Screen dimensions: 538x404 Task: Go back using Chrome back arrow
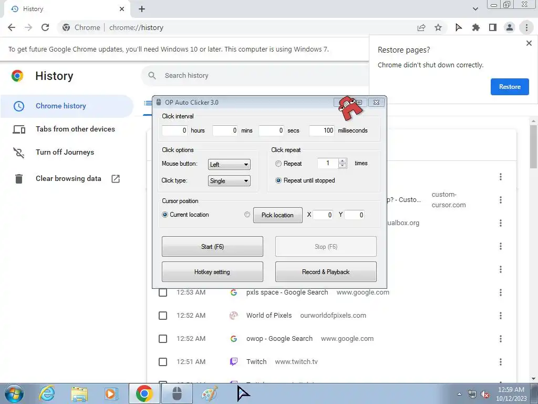point(12,27)
